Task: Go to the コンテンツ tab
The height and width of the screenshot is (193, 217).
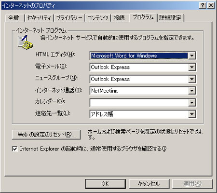Action: (x=98, y=18)
